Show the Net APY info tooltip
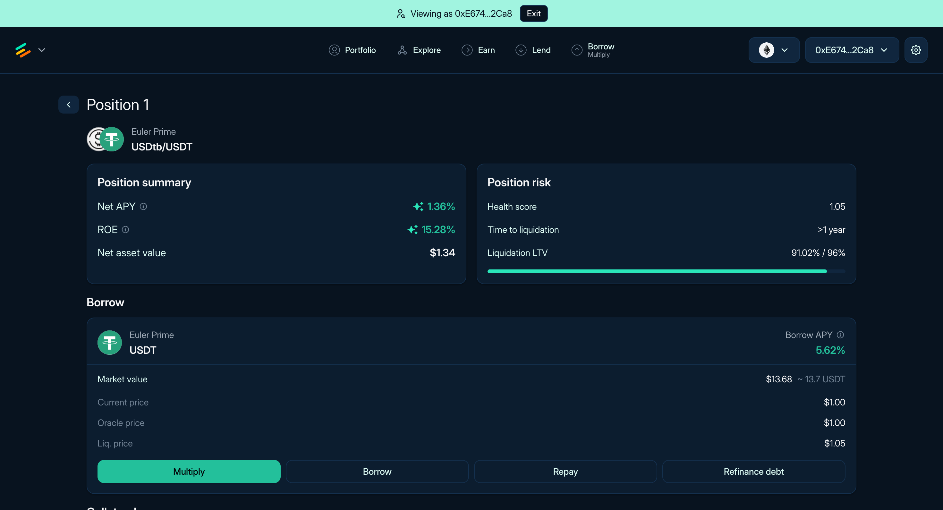Screen dimensions: 943x510 (x=143, y=207)
